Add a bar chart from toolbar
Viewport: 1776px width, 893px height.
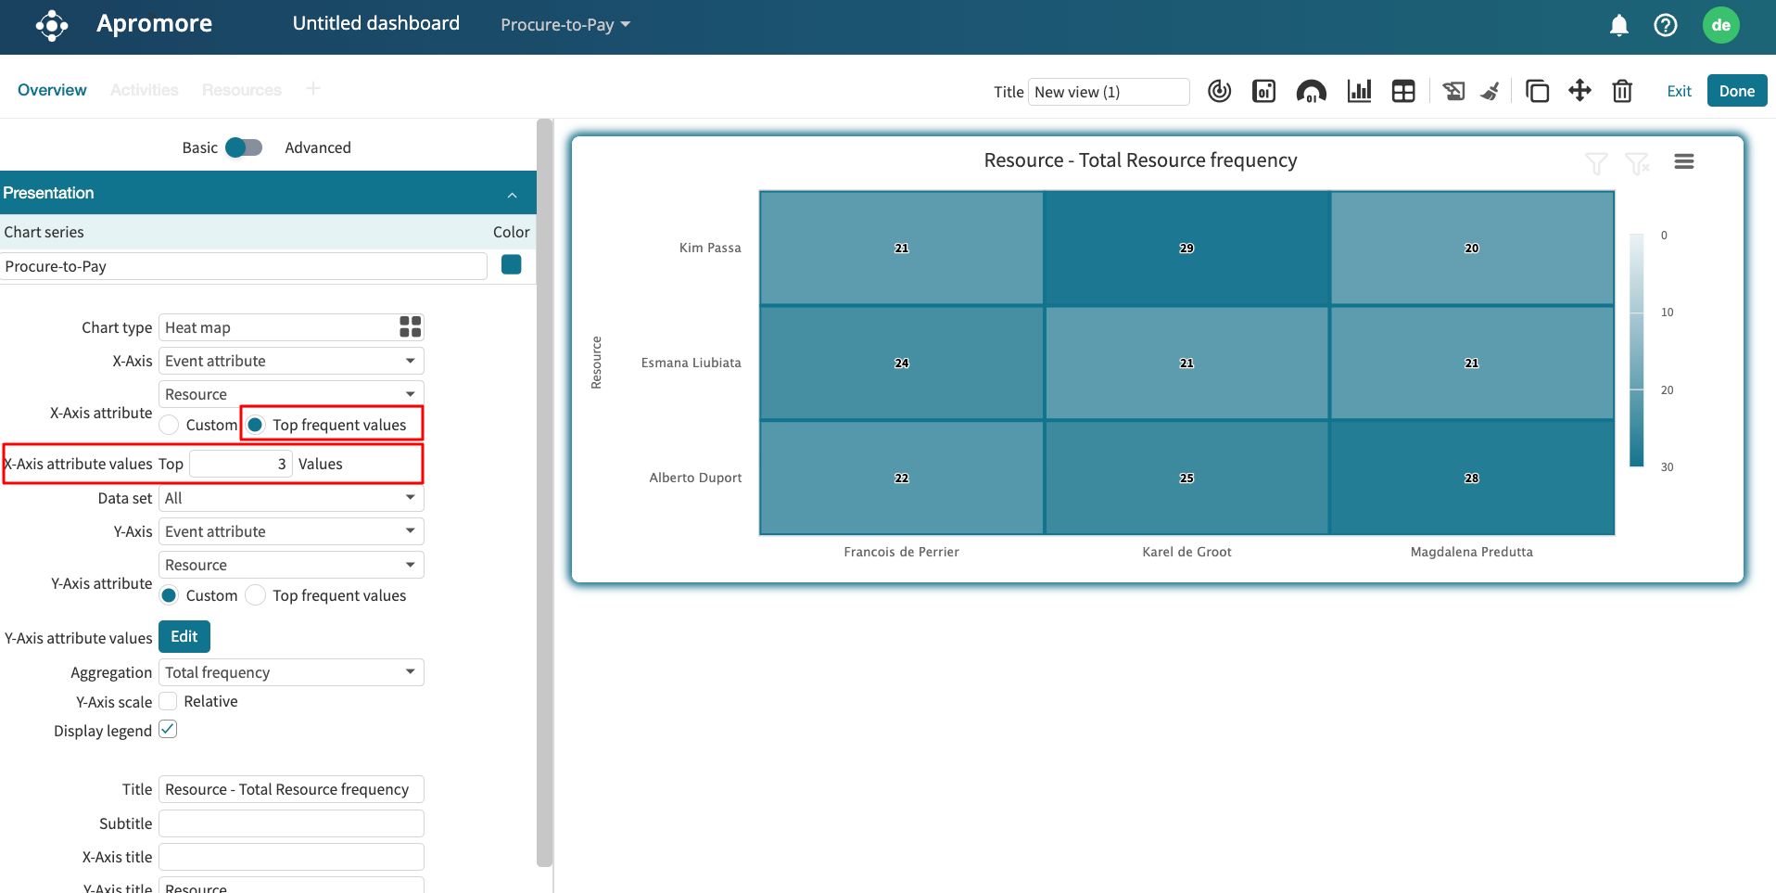click(x=1359, y=91)
